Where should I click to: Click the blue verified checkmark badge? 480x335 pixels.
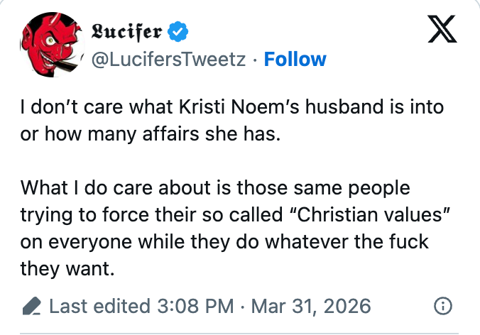point(178,32)
